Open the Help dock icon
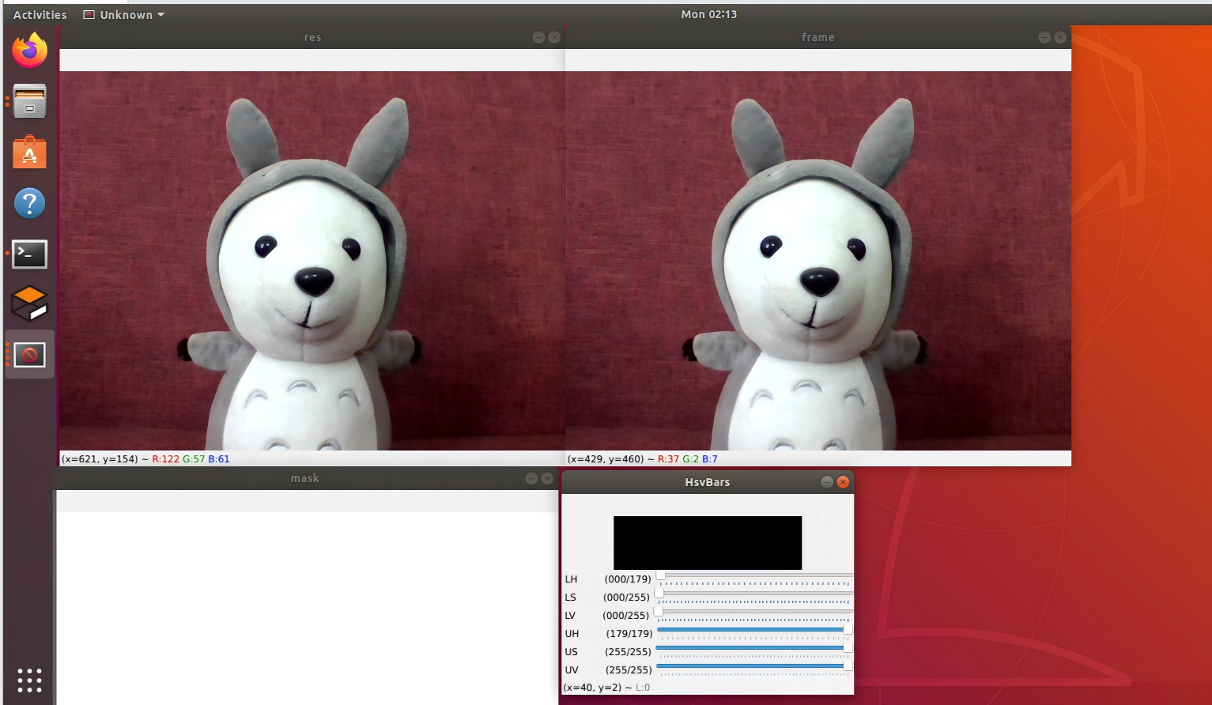 [29, 203]
